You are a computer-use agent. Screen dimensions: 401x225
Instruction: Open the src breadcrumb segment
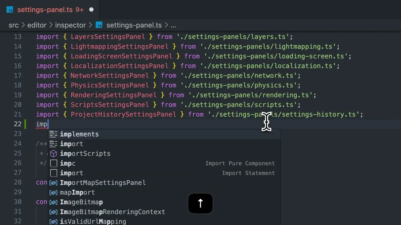click(x=14, y=25)
